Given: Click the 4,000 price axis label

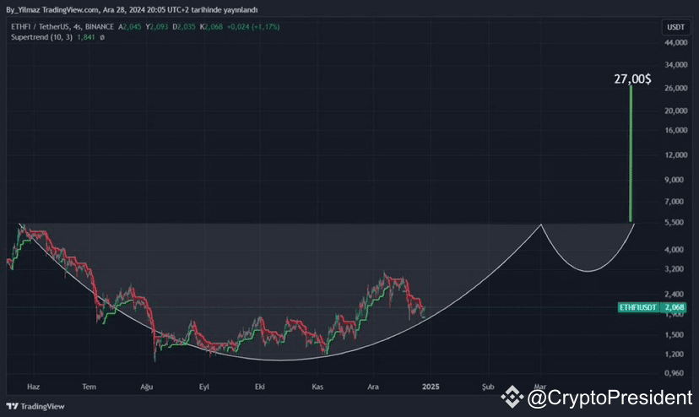Looking at the screenshot, I should click(674, 250).
